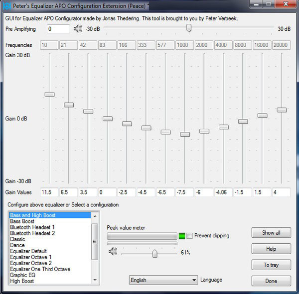
Task: Open Help button
Action: coord(271,249)
